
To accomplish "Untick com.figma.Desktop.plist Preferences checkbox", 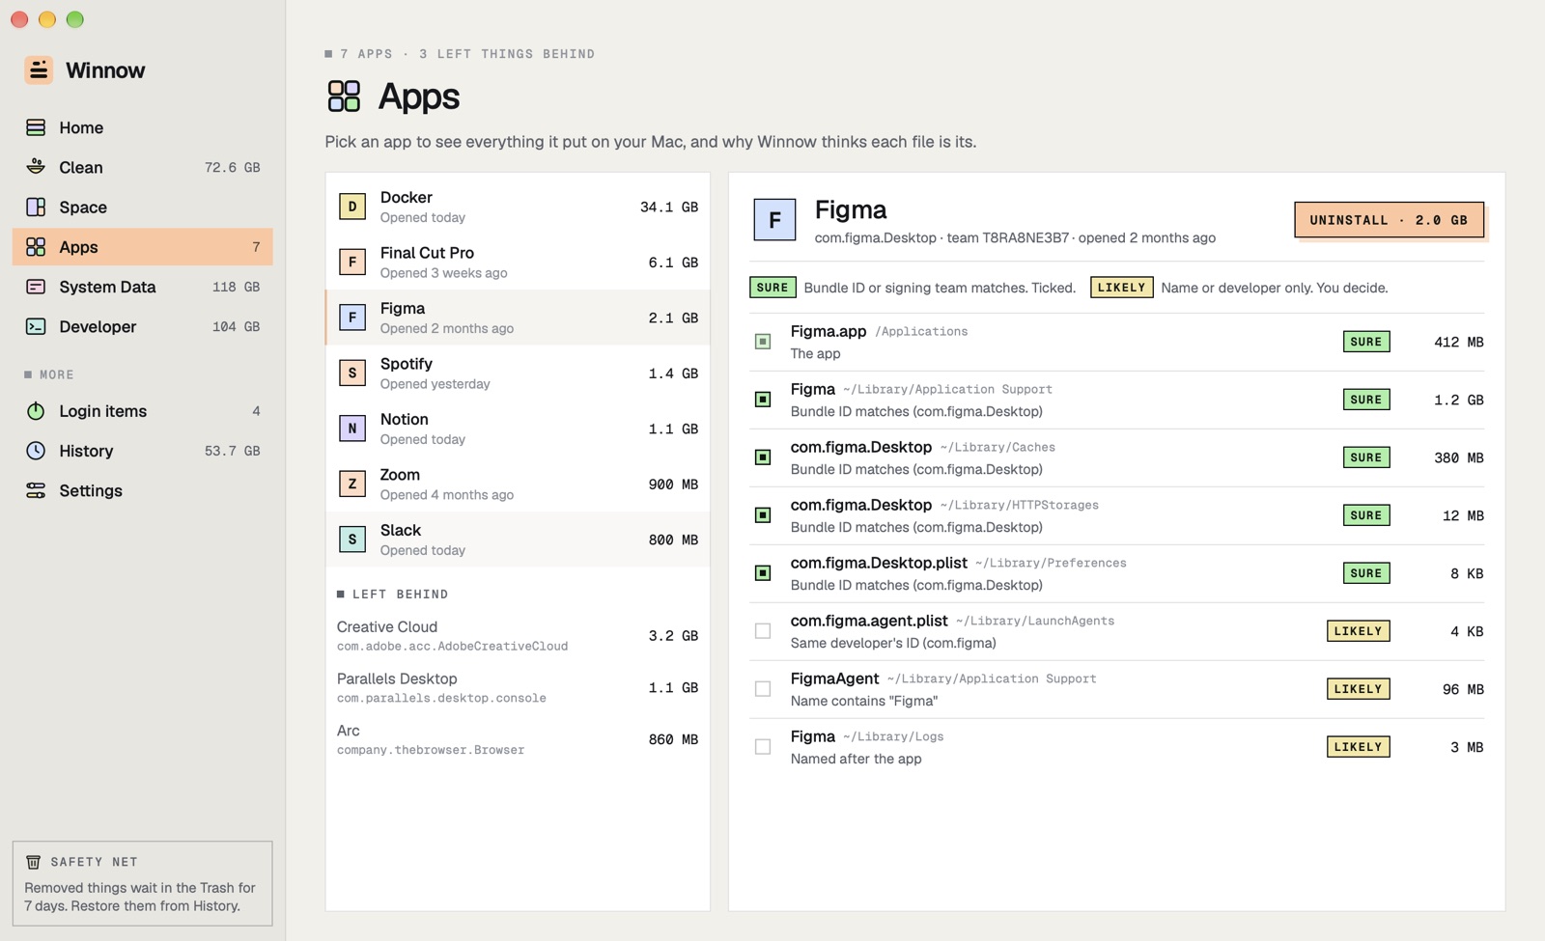I will [763, 573].
